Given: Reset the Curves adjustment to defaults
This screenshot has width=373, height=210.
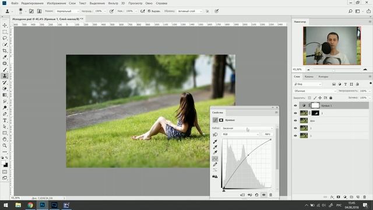Looking at the screenshot, I should pos(256,195).
